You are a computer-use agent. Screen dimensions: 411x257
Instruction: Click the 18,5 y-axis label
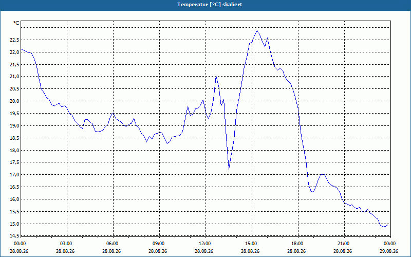point(15,138)
